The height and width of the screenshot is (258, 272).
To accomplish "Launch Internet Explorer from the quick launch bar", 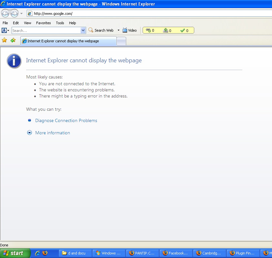I will (37, 253).
